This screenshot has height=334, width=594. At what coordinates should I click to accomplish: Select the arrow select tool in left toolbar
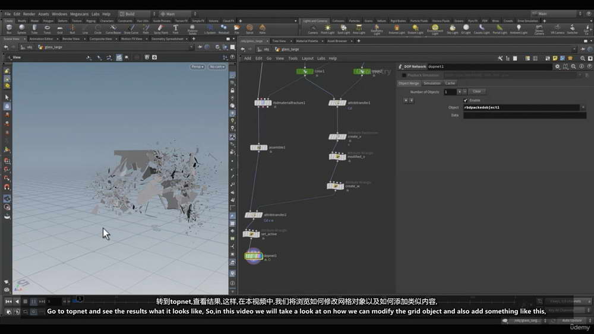(7, 97)
